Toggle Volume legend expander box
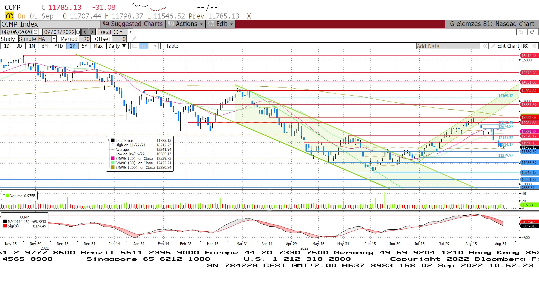 point(4,195)
